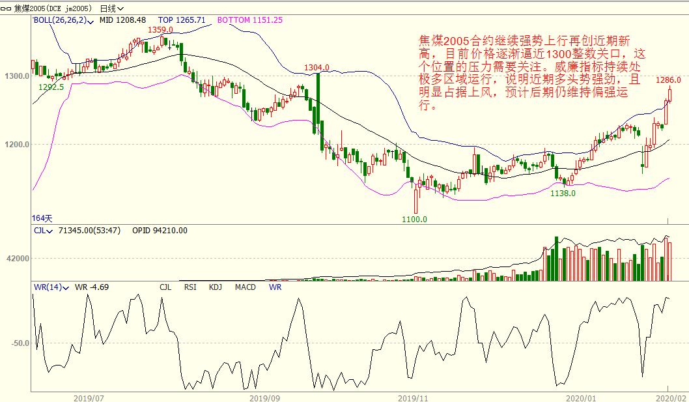Image resolution: width=689 pixels, height=402 pixels.
Task: Open the 日线 period dropdown
Action: pos(111,8)
